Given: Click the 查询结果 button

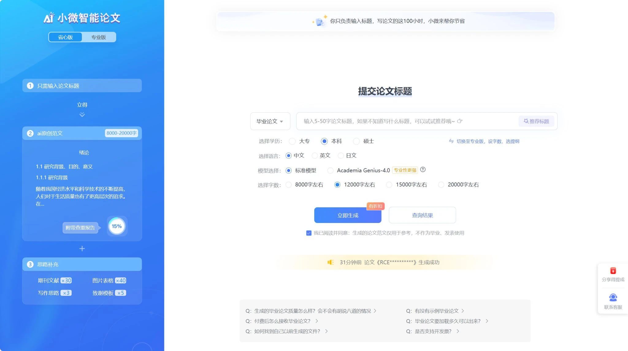Looking at the screenshot, I should pyautogui.click(x=422, y=215).
